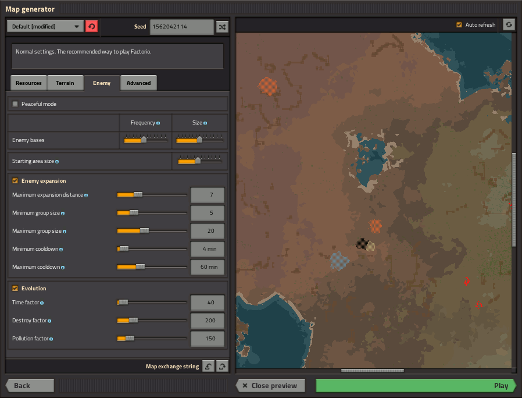Click the Pollution factor slider

152,338
